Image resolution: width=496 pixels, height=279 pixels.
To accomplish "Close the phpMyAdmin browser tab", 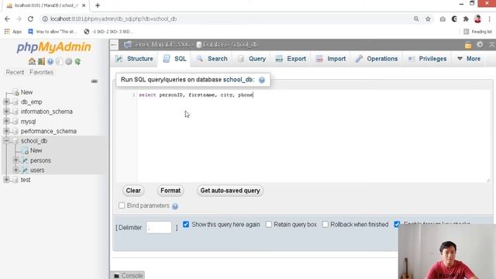I will point(84,5).
